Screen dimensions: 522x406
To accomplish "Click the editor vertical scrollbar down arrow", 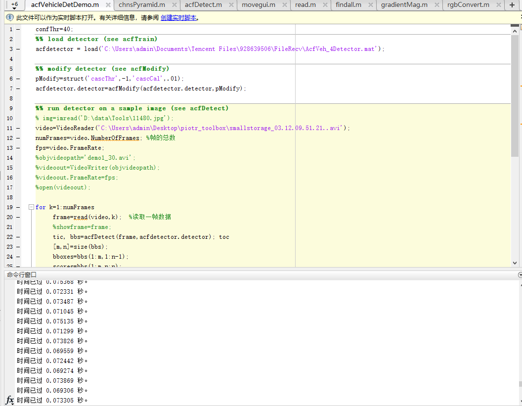I will 514,264.
